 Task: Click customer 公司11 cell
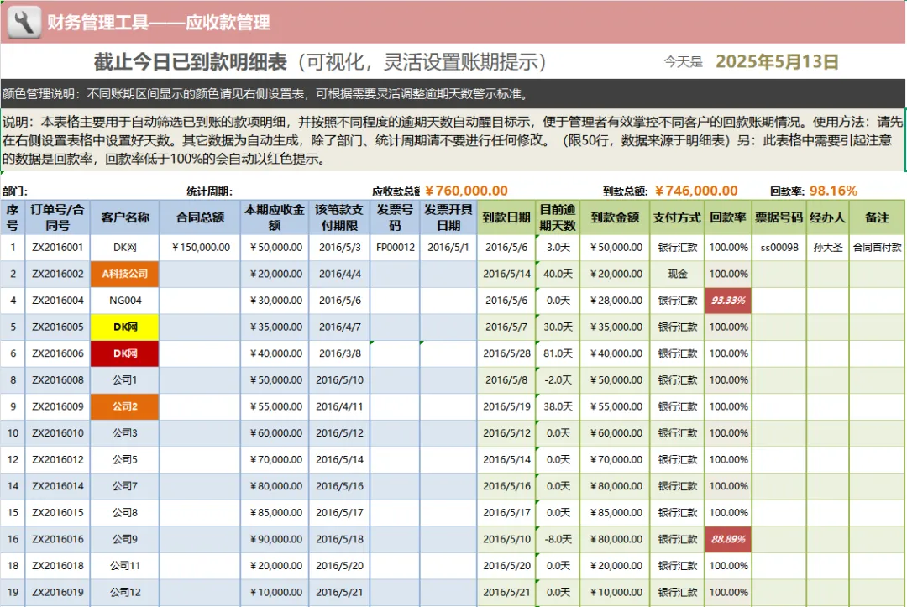[x=125, y=566]
